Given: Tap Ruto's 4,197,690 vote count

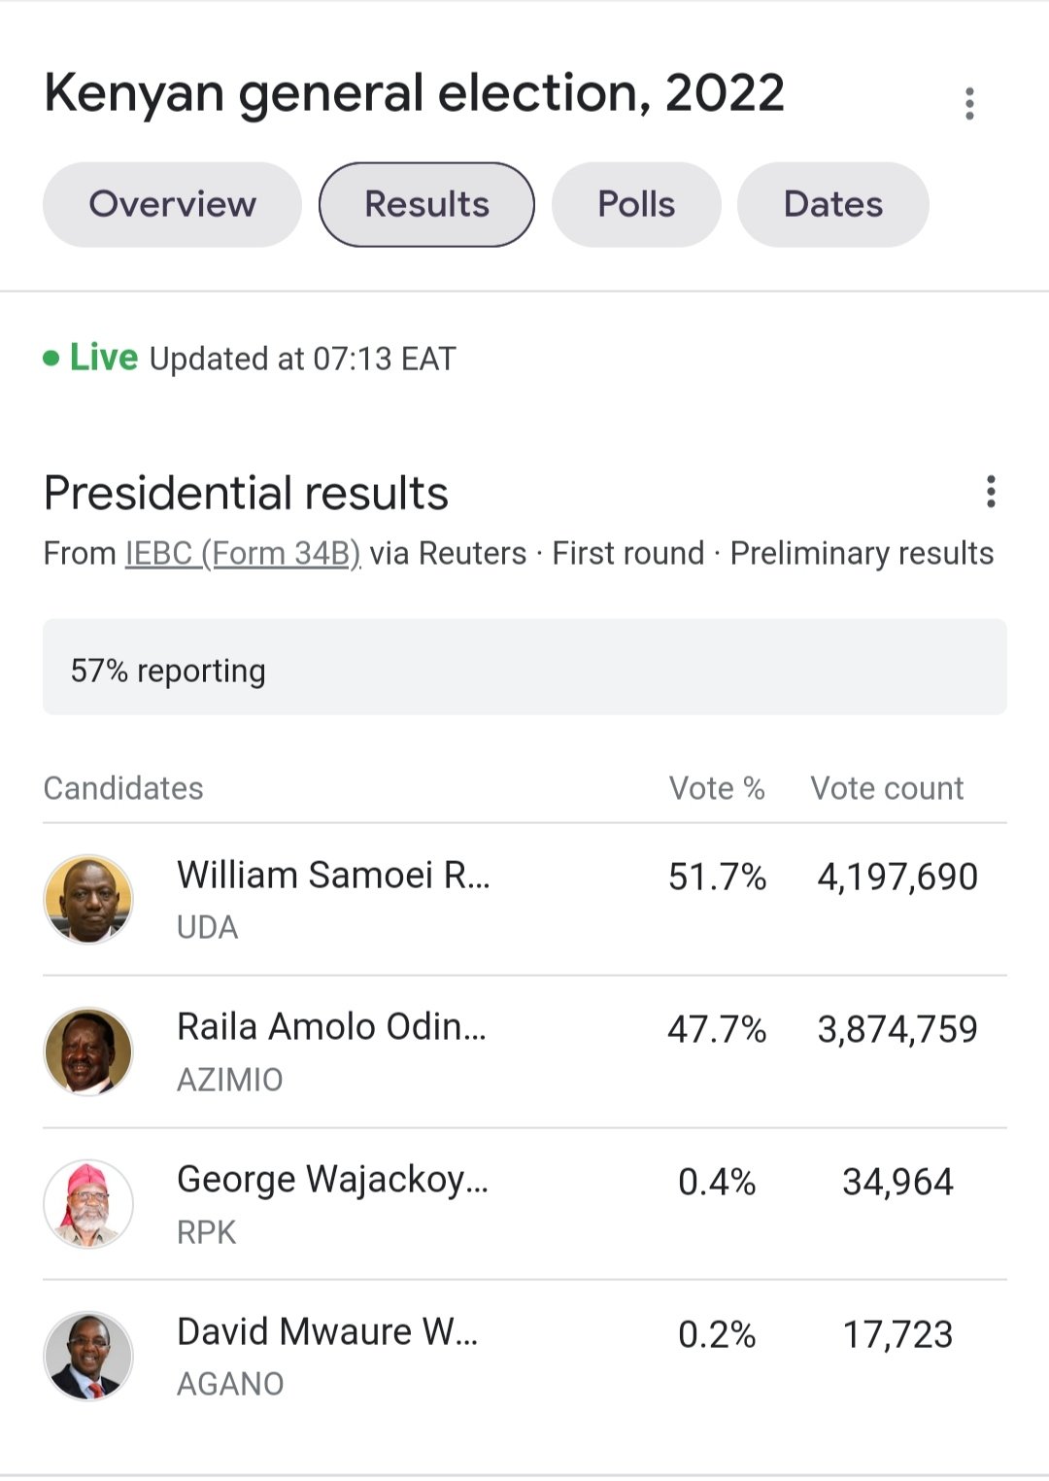Looking at the screenshot, I should tap(897, 878).
